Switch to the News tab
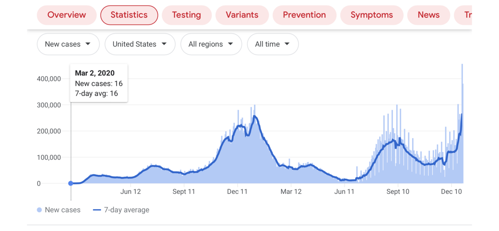Viewport: 499px width, 231px height. [x=428, y=15]
